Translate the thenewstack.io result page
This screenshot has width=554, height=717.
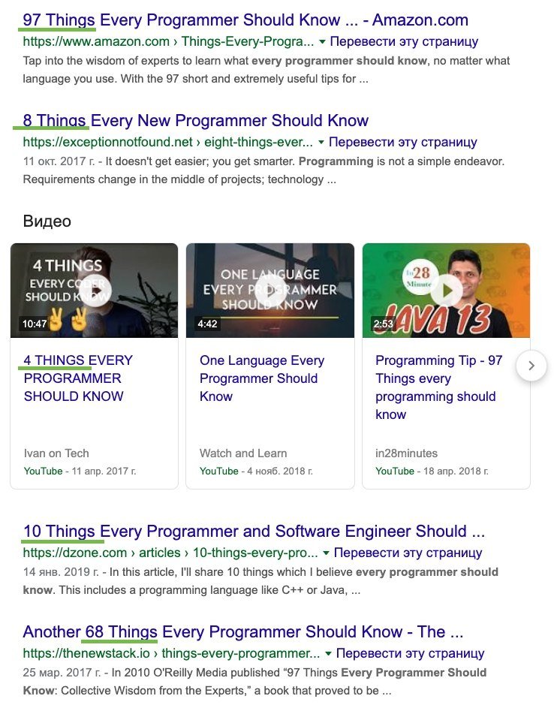click(x=410, y=653)
